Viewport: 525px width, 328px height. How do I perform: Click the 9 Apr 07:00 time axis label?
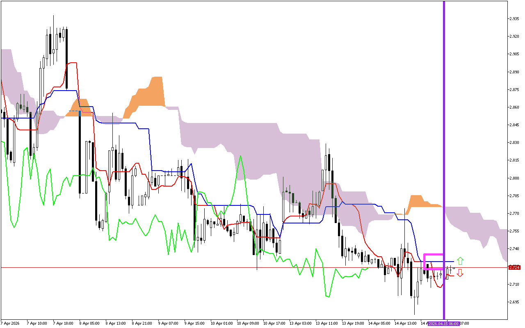point(168,323)
